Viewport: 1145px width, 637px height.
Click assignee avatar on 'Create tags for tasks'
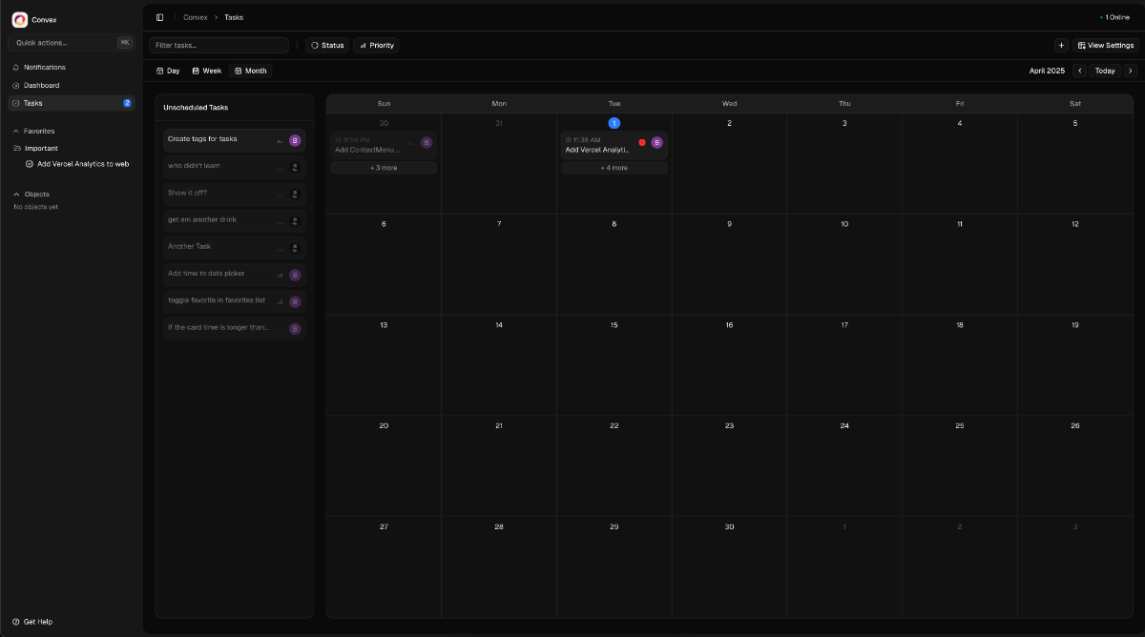point(295,140)
